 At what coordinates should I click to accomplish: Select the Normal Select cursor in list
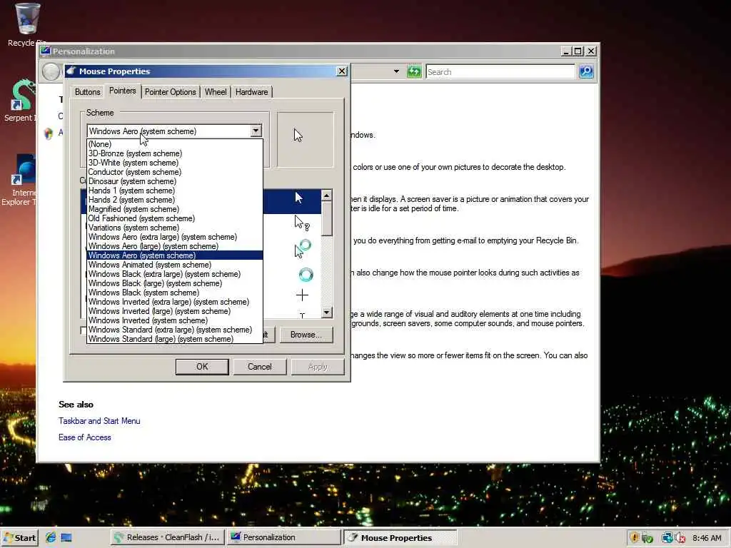pos(299,198)
